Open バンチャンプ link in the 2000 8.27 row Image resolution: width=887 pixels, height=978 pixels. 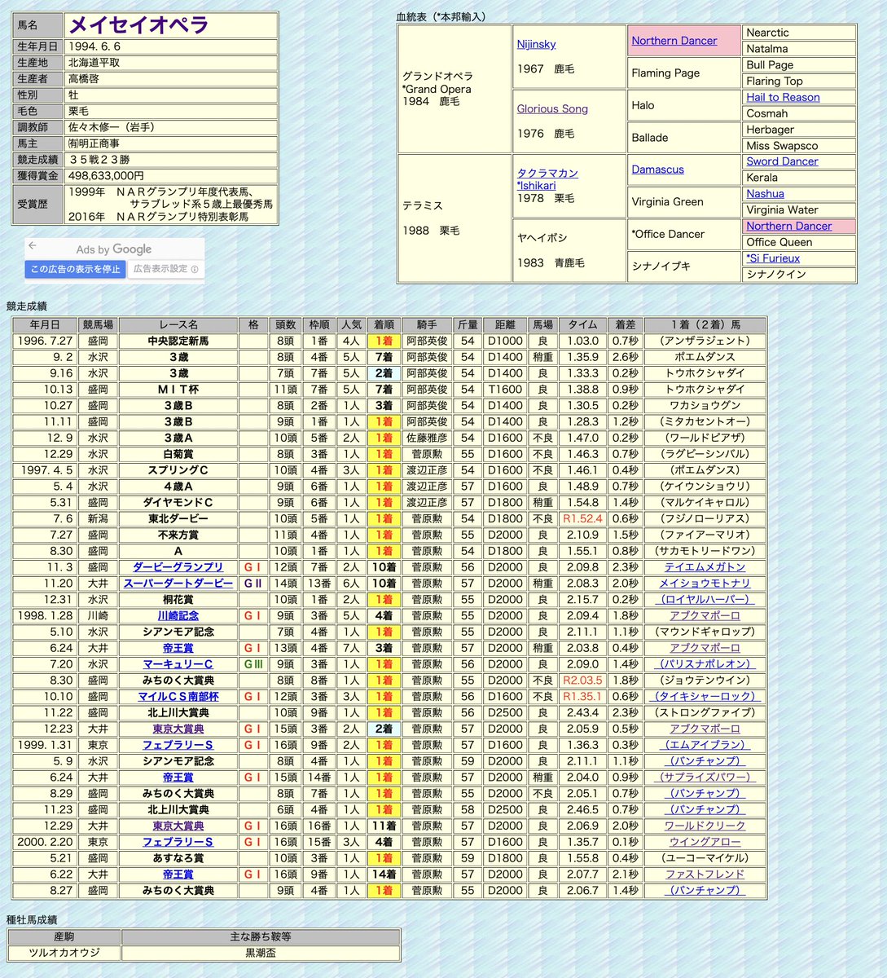click(705, 891)
